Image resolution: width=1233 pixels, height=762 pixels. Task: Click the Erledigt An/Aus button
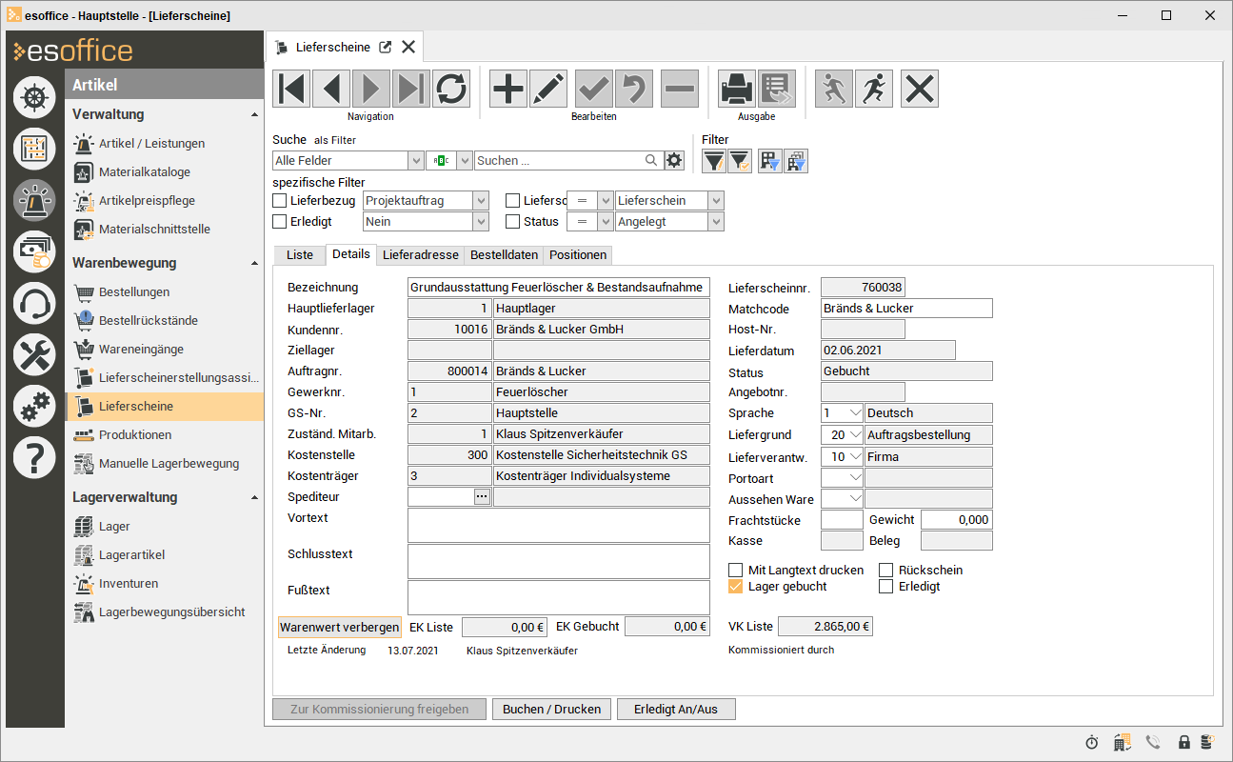[676, 710]
